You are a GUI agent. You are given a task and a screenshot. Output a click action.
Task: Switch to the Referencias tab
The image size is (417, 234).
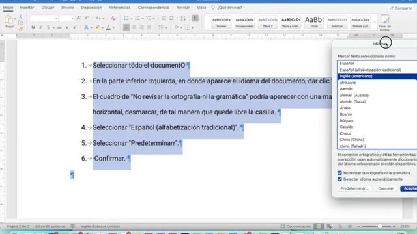coord(120,8)
